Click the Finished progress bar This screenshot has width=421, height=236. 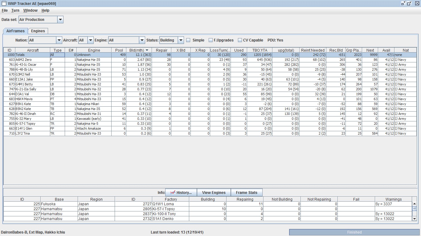[354, 232]
